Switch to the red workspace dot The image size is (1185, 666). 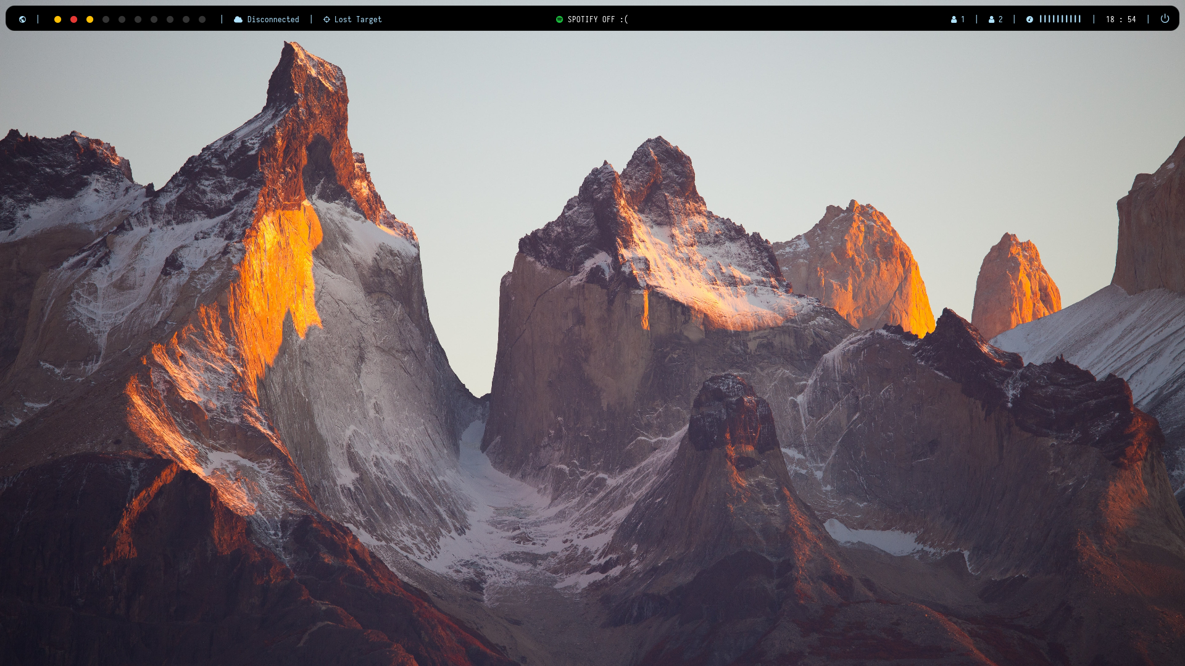[x=74, y=19]
